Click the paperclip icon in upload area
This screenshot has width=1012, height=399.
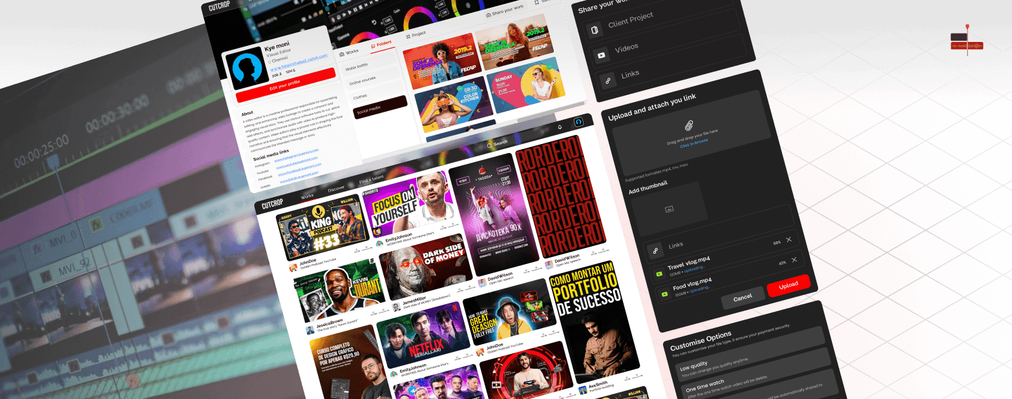(x=689, y=125)
